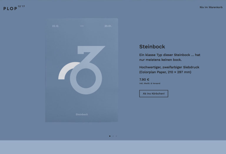Image resolution: width=226 pixels, height=154 pixels.
Task: Click 'Inkl. MwSt. & Versand' note
Action: click(x=150, y=83)
